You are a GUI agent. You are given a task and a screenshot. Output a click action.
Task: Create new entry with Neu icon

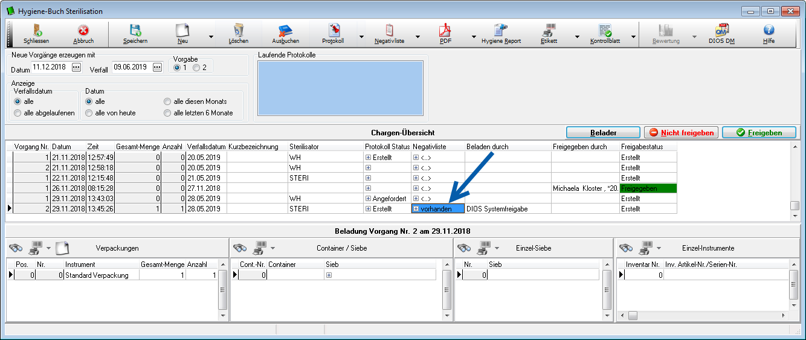[x=182, y=30]
